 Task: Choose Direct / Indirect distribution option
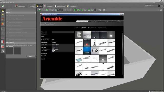(55, 49)
